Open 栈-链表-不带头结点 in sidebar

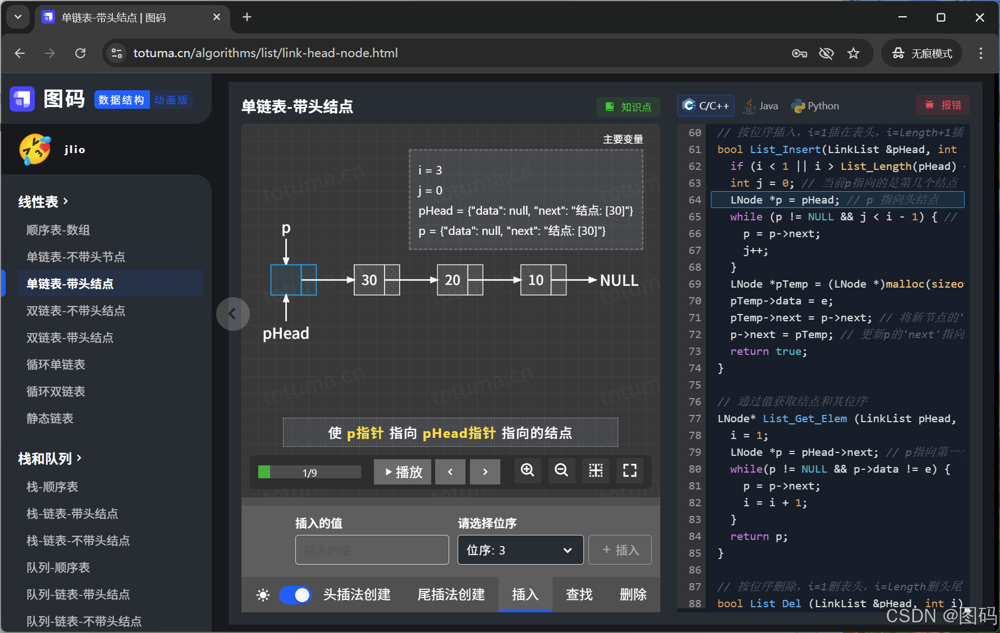(x=78, y=540)
